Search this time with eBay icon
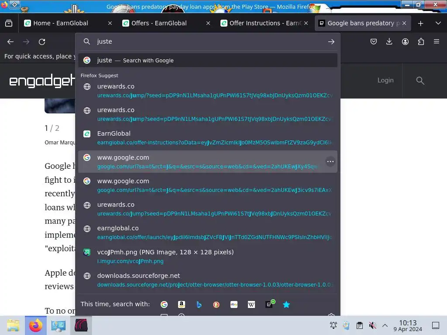The width and height of the screenshot is (447, 335). (234, 304)
